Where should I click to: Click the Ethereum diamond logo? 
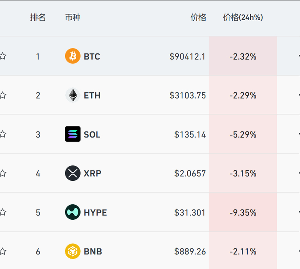(x=72, y=95)
